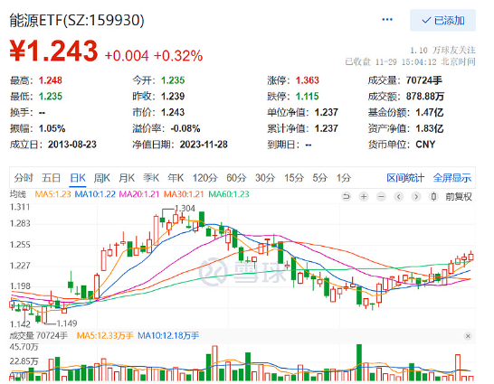Select the 年K chart tab
Screen dimensions: 494x384
tap(176, 178)
